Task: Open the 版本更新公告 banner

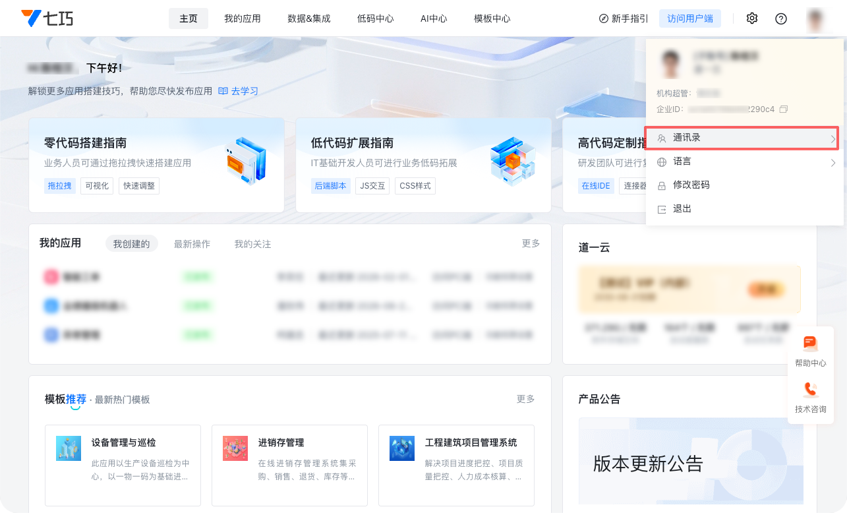Action: click(691, 461)
